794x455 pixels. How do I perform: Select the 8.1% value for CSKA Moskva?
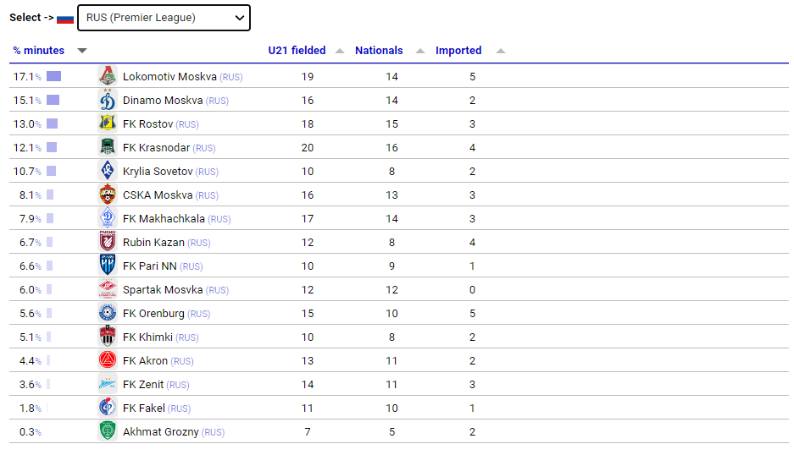[31, 195]
